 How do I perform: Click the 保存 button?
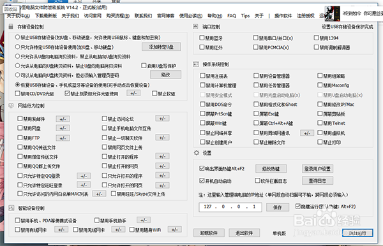pyautogui.click(x=278, y=207)
